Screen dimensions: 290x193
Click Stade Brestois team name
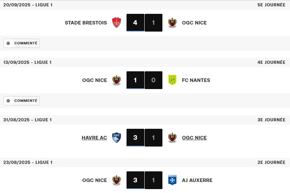[x=86, y=23]
